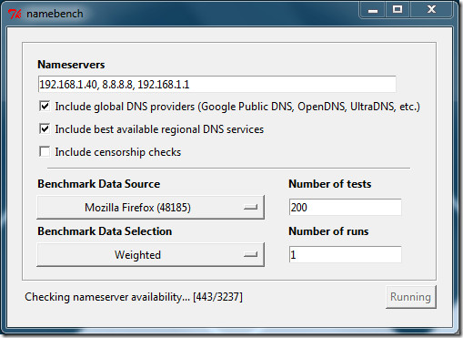
Task: Close the namebench window
Action: pos(431,10)
